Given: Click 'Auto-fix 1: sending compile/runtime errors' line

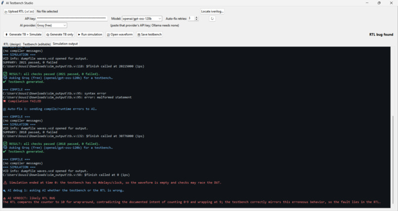Looking at the screenshot, I should pos(50,109).
